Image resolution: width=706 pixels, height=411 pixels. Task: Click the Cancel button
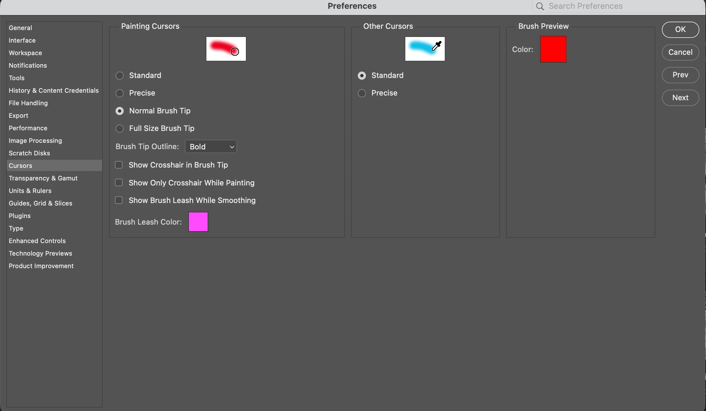(x=680, y=52)
